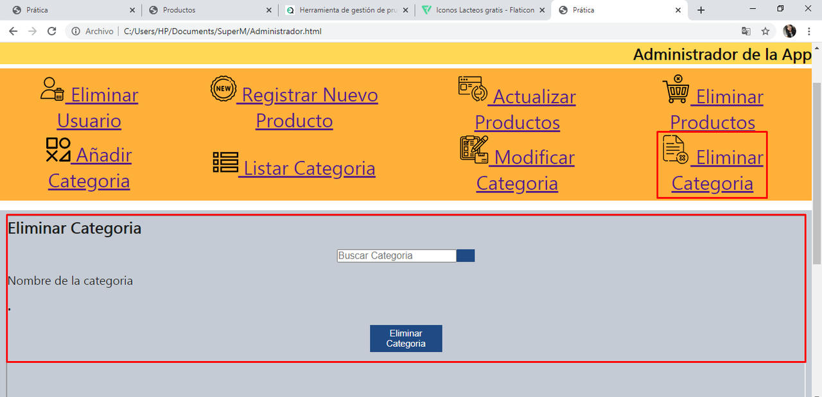Click the browser back arrow

13,31
